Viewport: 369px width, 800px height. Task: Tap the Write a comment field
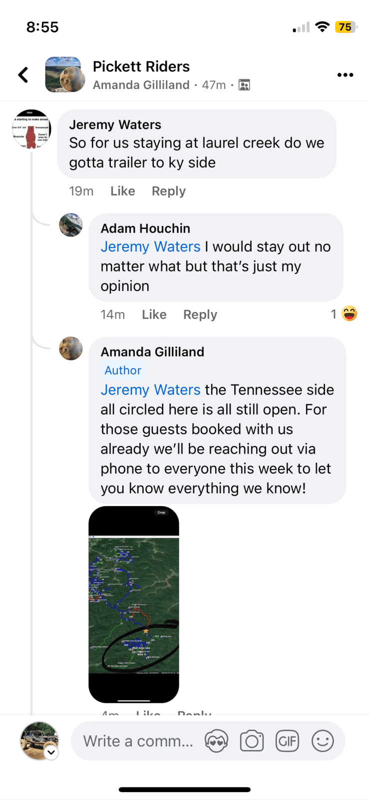tap(138, 741)
